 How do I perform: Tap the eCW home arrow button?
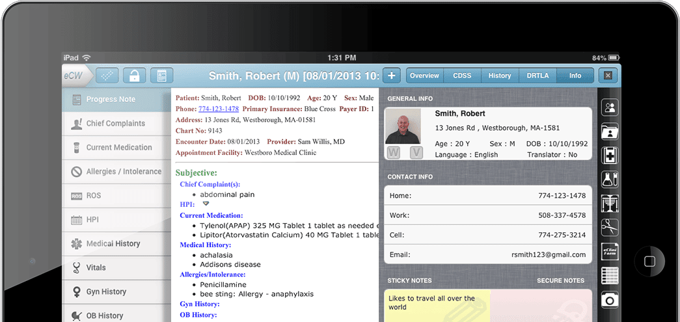(x=78, y=75)
